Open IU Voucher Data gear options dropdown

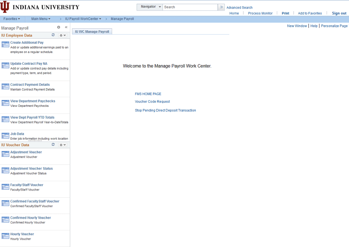63,145
